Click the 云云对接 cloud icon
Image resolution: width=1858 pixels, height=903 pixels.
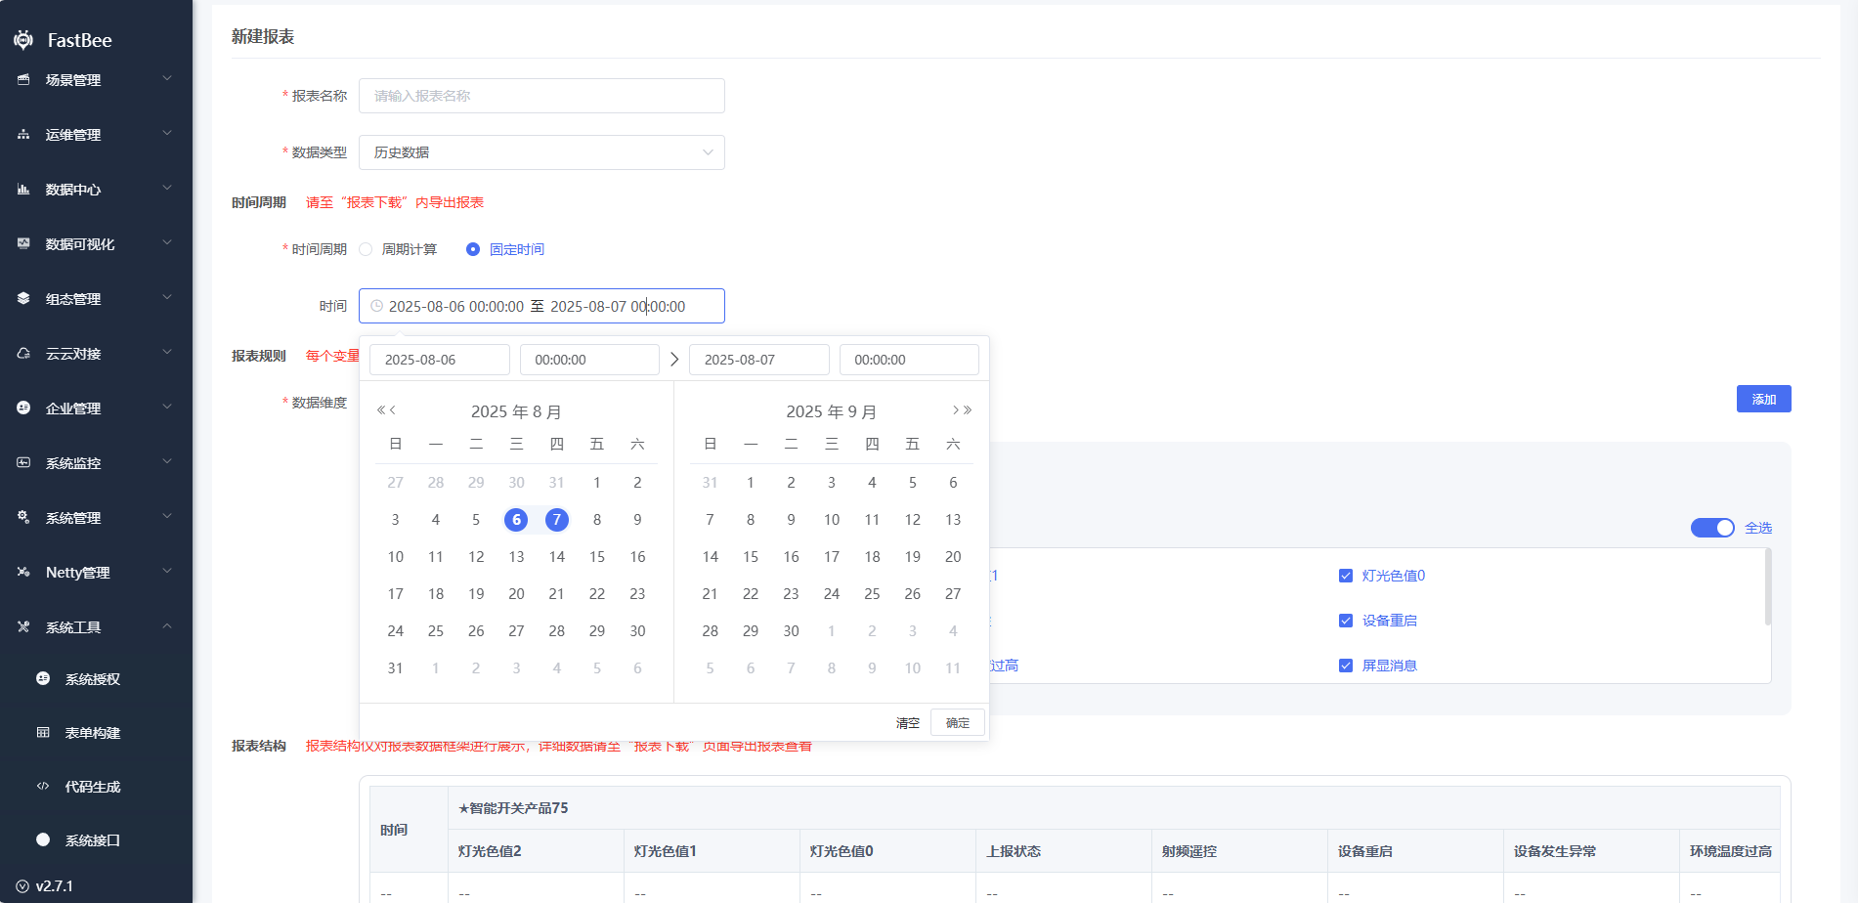(x=23, y=354)
